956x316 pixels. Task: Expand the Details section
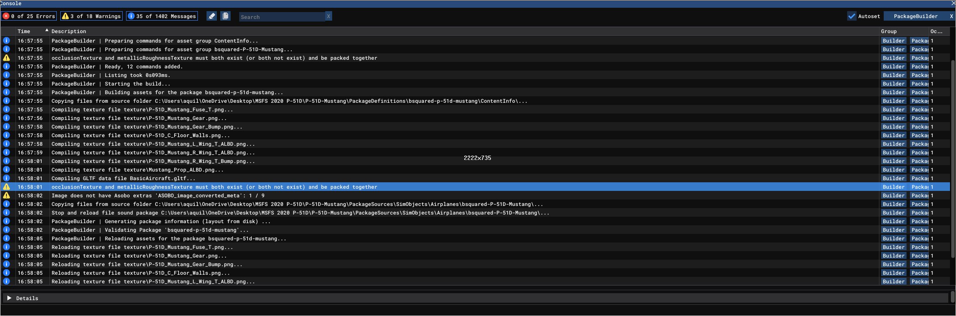pos(9,298)
